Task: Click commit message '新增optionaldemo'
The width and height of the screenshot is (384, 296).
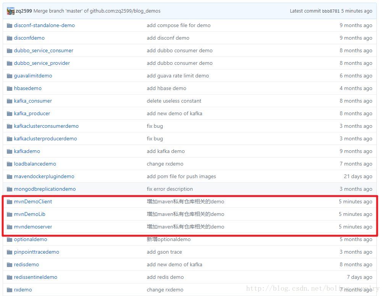Action: pos(168,240)
